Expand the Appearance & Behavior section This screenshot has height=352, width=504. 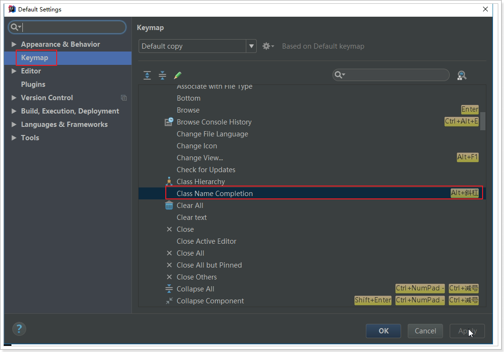point(14,44)
